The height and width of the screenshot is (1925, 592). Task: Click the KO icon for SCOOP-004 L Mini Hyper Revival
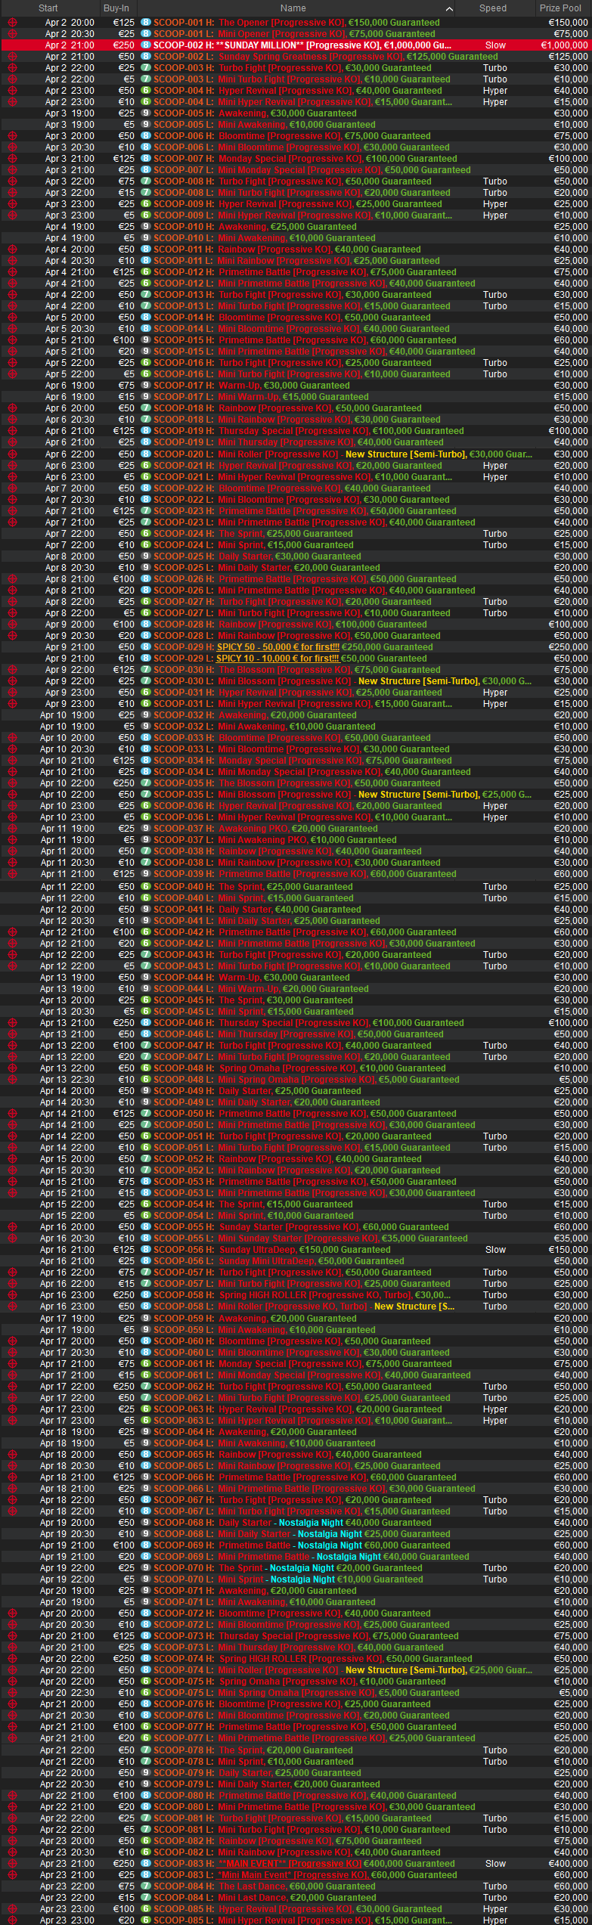tap(12, 102)
